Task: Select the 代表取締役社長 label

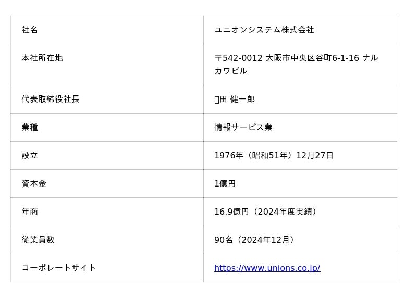Action: pos(51,99)
